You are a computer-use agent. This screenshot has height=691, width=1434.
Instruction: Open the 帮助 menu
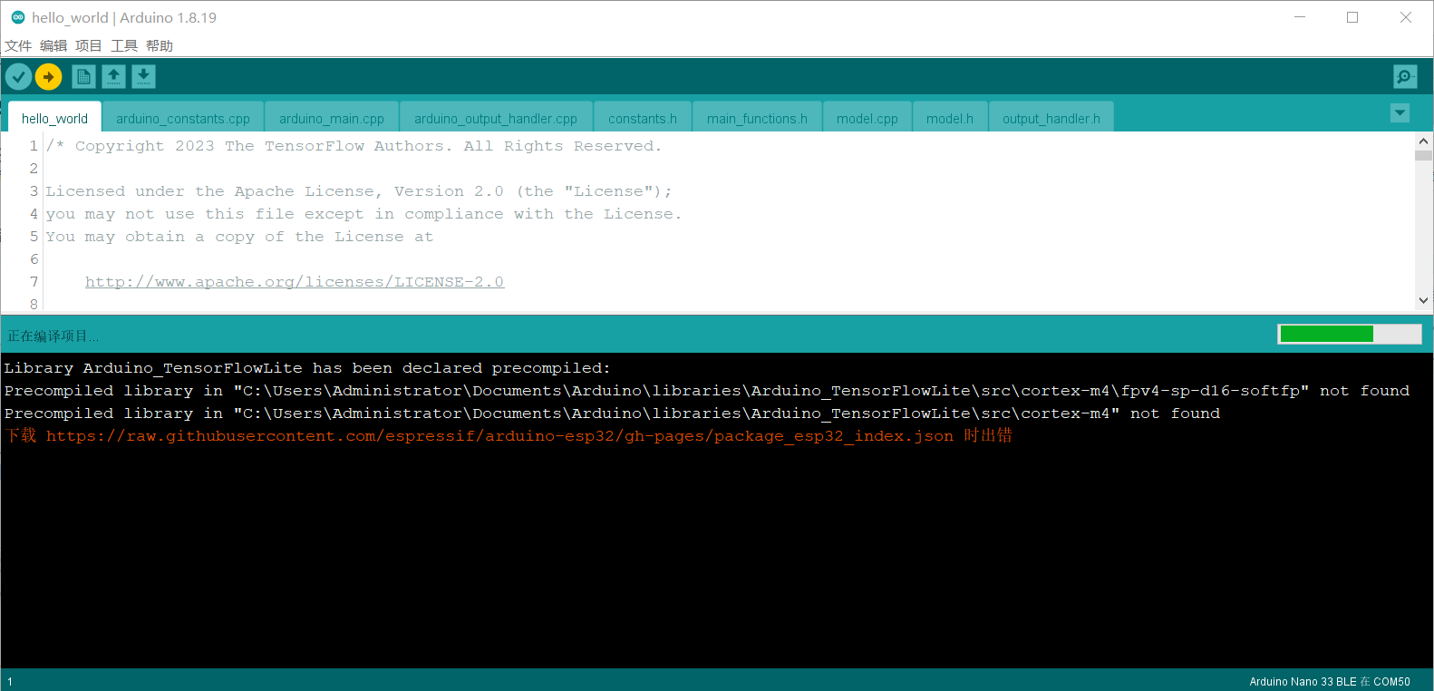160,46
